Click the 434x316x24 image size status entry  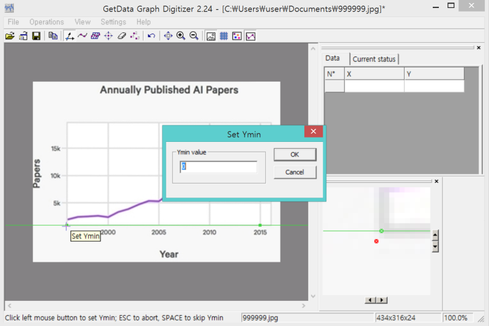tap(408, 318)
